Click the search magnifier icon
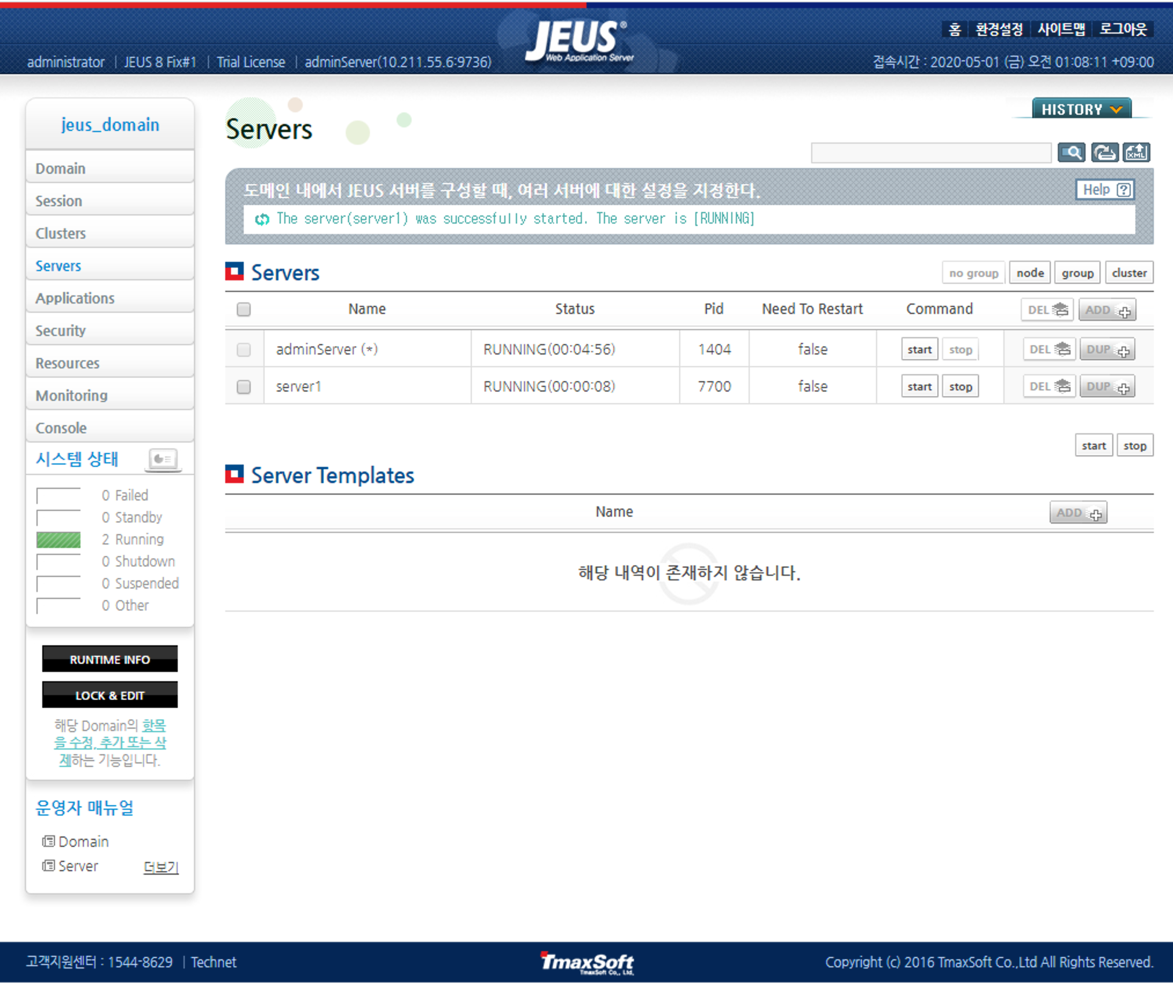Image resolution: width=1173 pixels, height=983 pixels. coord(1071,152)
